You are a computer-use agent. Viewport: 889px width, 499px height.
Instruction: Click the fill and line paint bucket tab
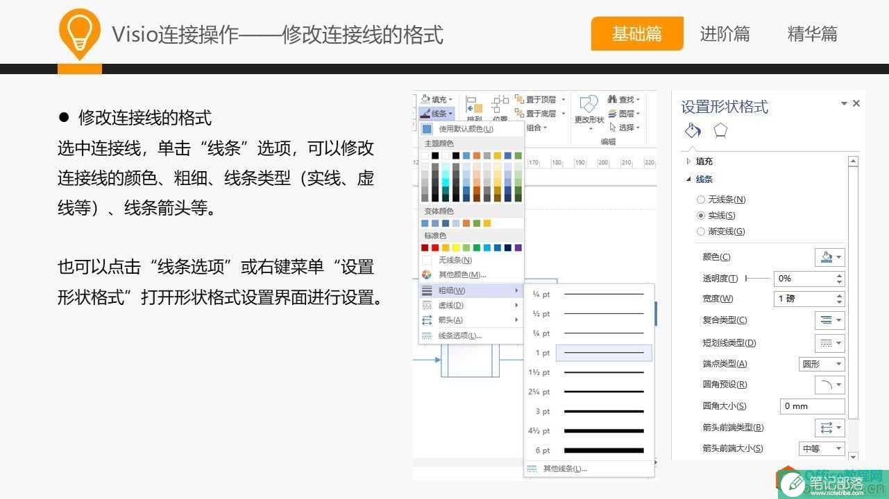[693, 130]
